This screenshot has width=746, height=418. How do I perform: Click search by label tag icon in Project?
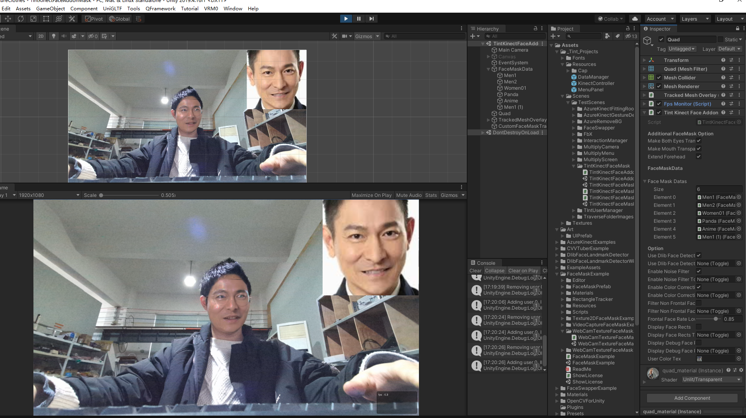pyautogui.click(x=617, y=36)
